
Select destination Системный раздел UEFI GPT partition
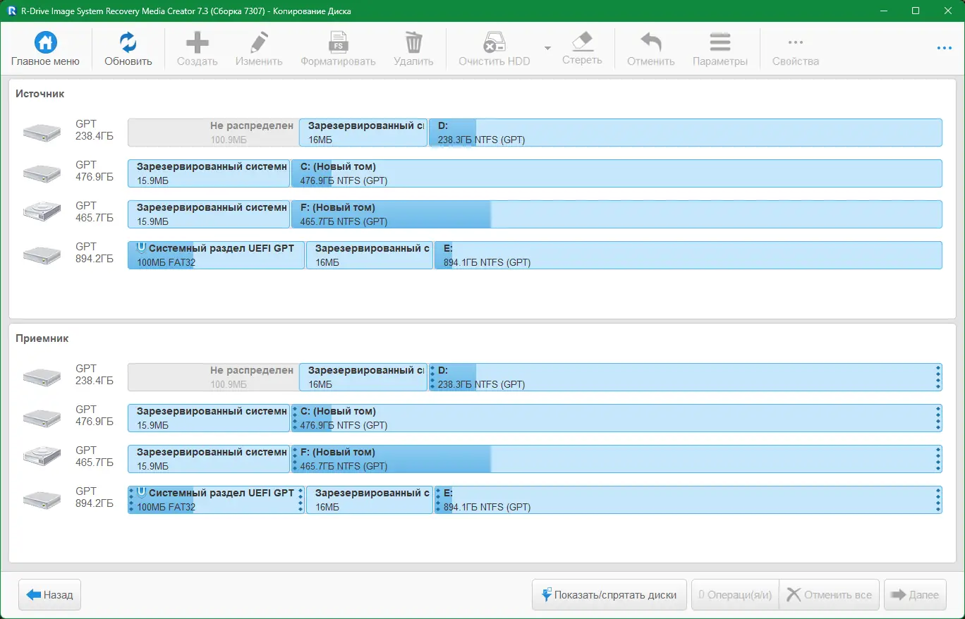(216, 500)
